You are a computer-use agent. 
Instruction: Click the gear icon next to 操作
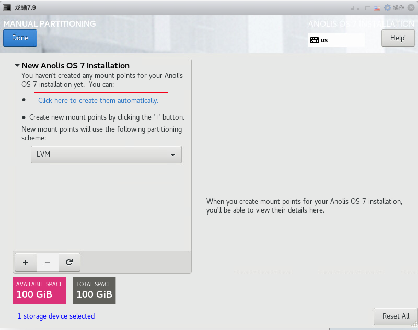[x=388, y=8]
